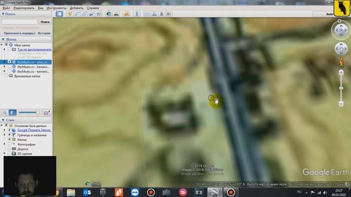Image resolution: width=351 pixels, height=197 pixels.
Task: Toggle the sidebar visibility toolbar button
Action: click(59, 14)
